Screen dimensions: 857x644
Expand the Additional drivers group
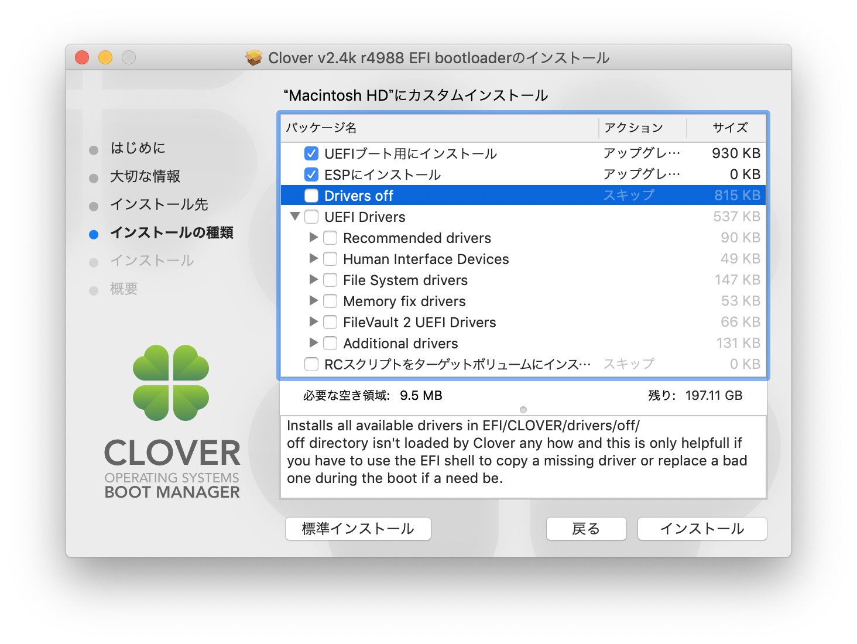click(314, 342)
